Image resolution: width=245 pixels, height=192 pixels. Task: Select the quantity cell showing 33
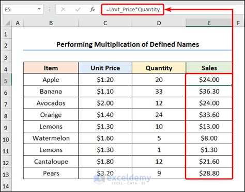click(x=159, y=91)
